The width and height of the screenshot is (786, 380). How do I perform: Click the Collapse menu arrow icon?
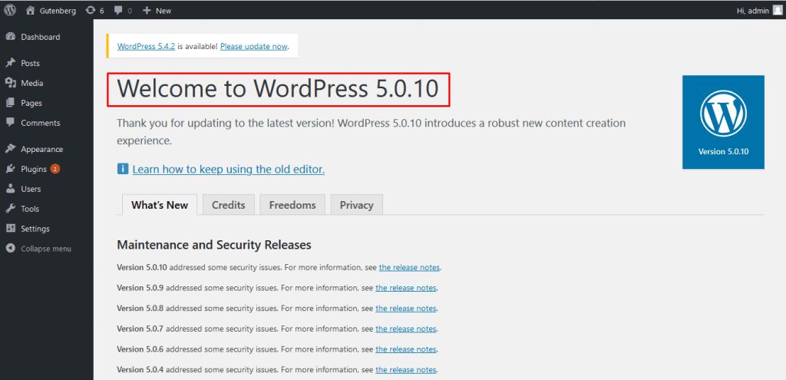coord(11,249)
